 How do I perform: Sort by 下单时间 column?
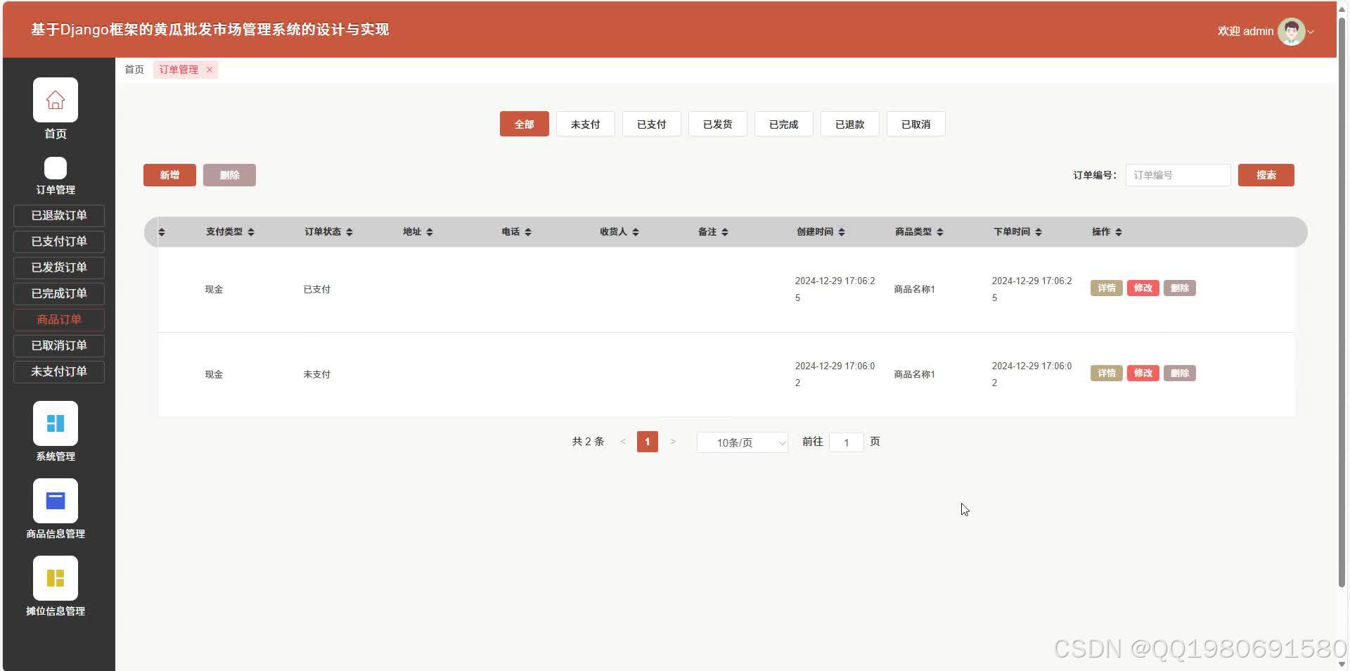tap(1039, 232)
